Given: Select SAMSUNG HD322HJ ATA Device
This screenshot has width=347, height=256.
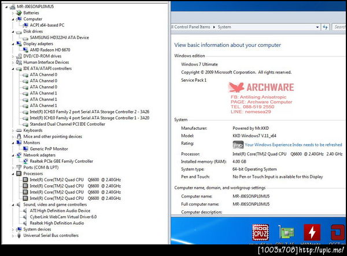Looking at the screenshot, I should [x=60, y=38].
